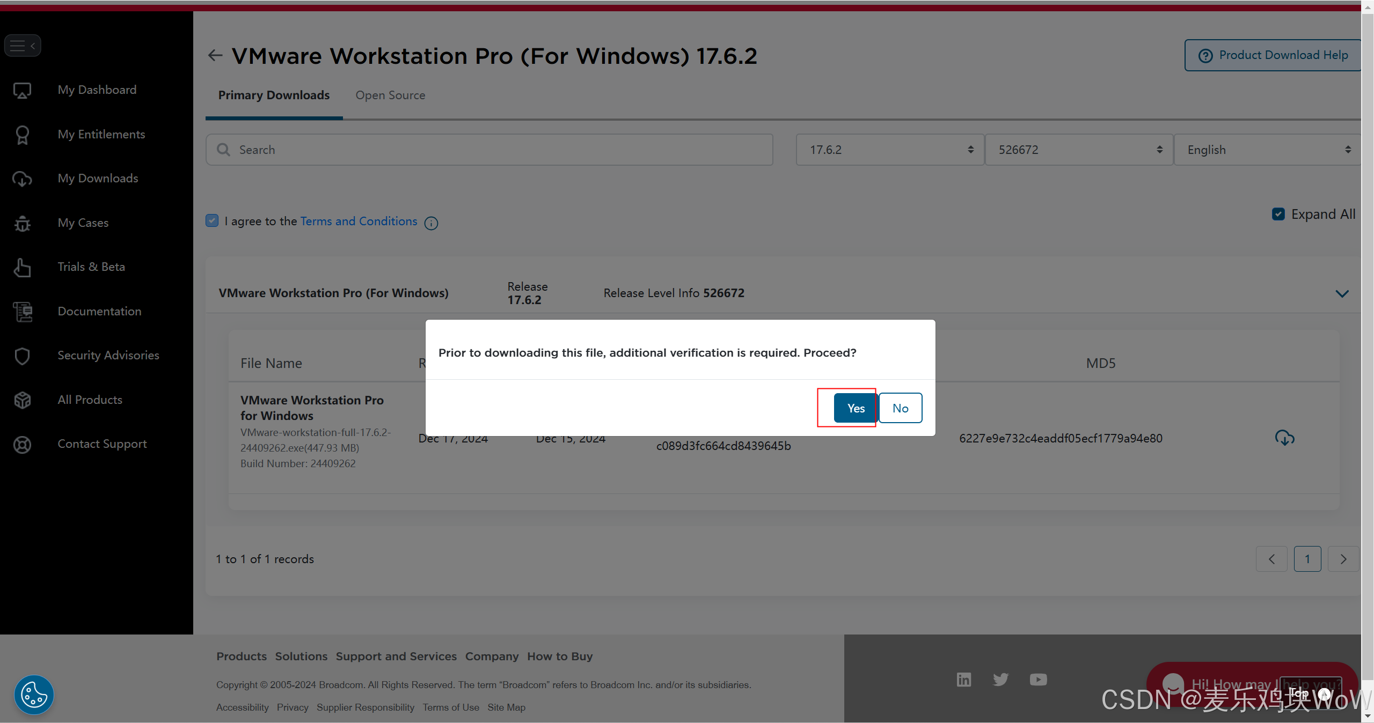Screen dimensions: 1374x723
Task: Switch to the Open Source tab
Action: (390, 95)
